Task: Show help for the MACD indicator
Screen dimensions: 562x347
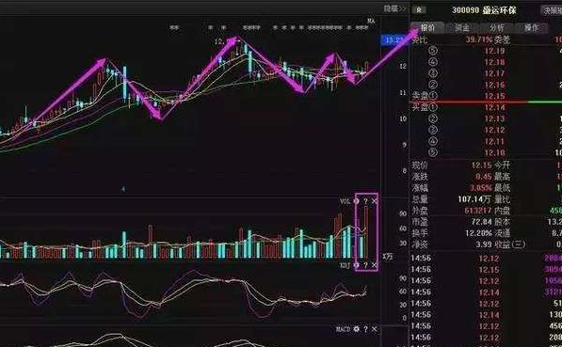Action: (x=365, y=329)
